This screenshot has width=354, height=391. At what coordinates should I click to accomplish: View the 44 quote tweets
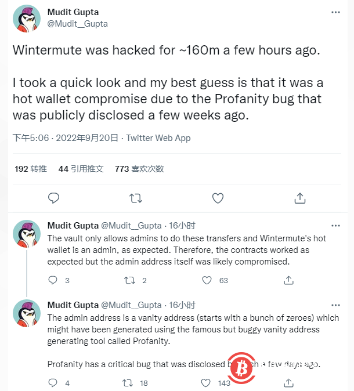point(81,169)
